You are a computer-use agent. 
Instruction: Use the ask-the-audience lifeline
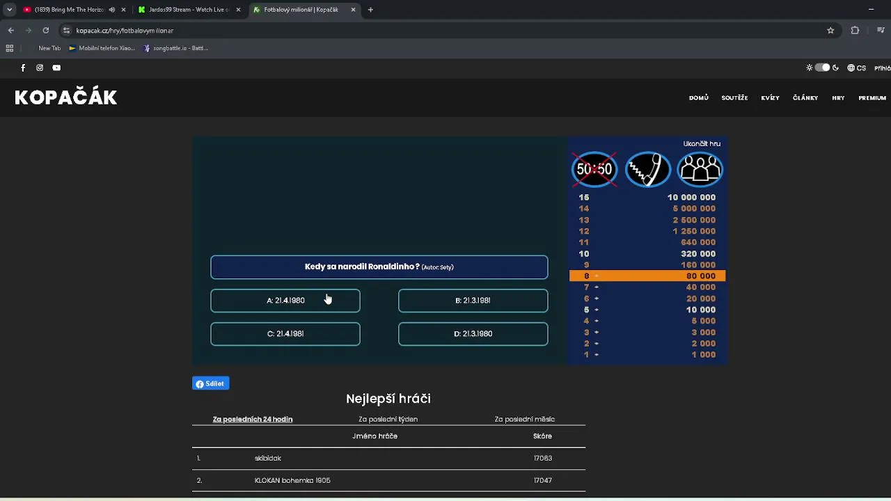pos(700,169)
